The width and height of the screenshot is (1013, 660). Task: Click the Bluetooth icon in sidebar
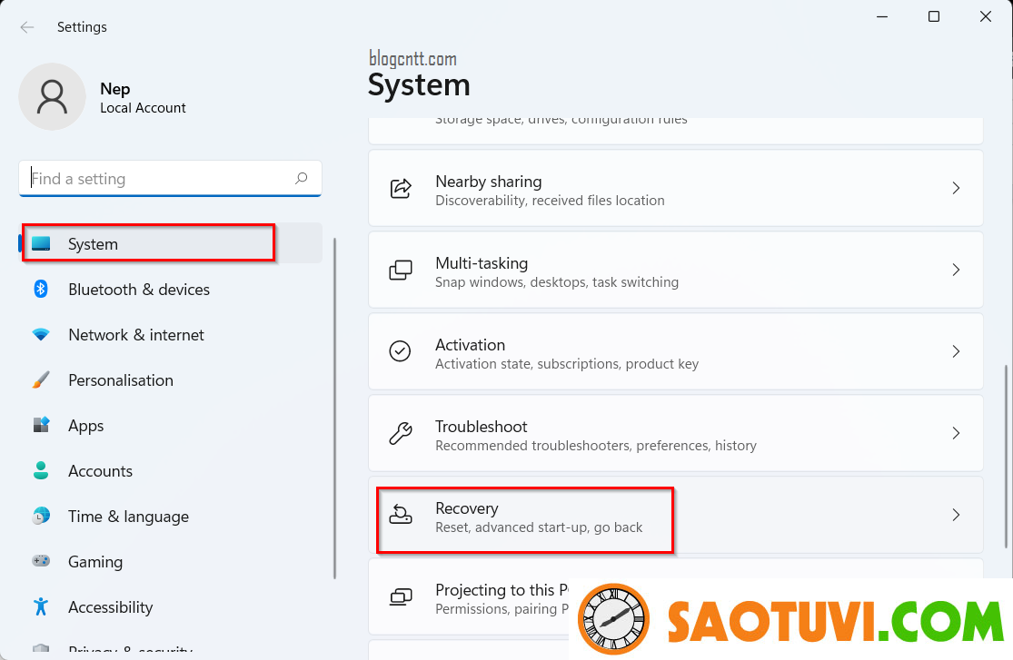point(41,289)
